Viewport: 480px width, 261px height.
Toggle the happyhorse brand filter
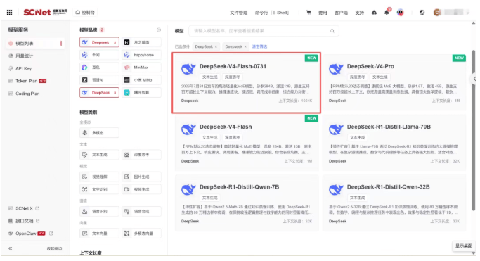141,55
